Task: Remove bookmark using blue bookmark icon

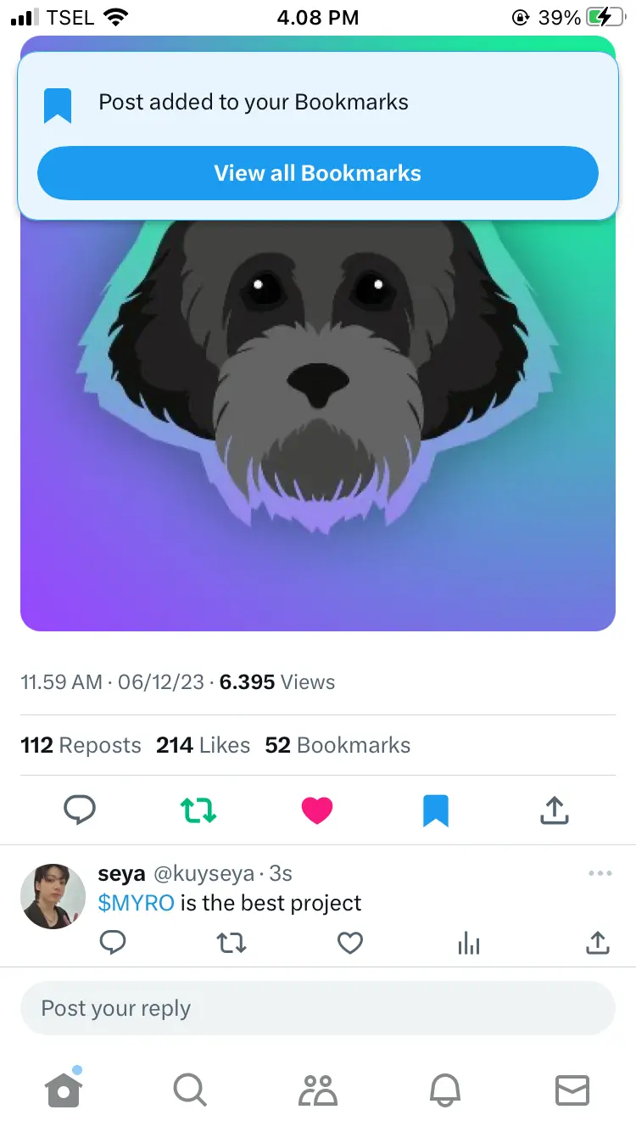Action: tap(436, 810)
